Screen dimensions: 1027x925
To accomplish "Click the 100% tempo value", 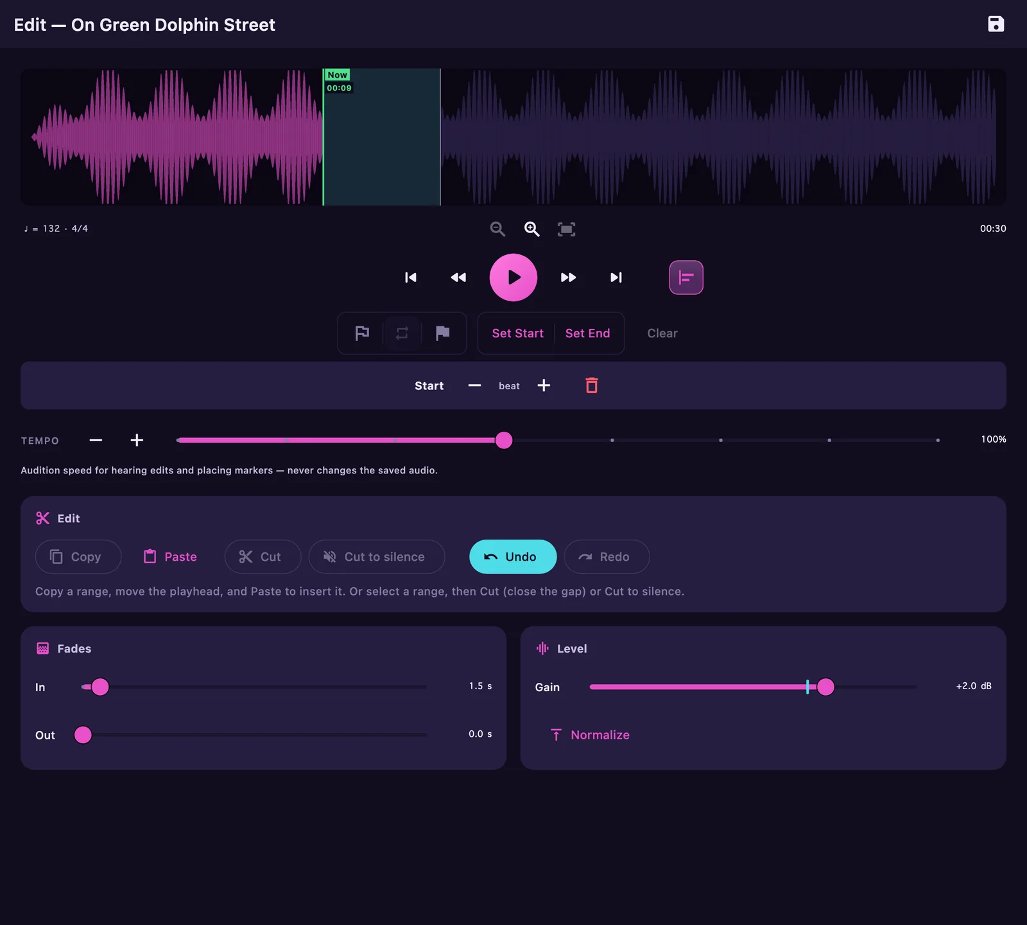I will click(994, 439).
